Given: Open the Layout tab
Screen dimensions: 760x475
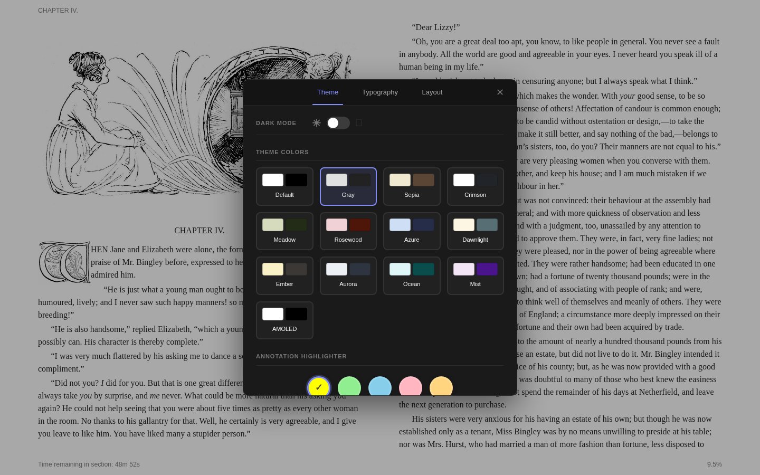Looking at the screenshot, I should [x=432, y=92].
